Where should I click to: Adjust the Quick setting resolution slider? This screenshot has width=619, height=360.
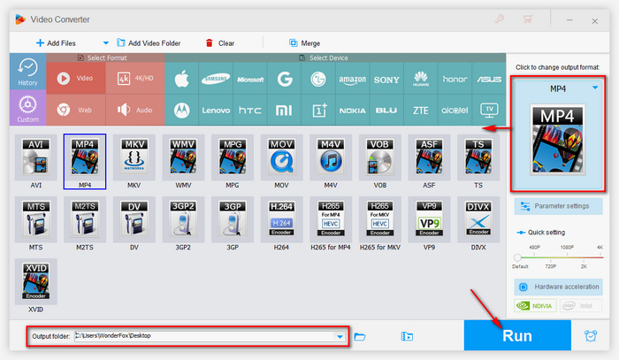click(x=517, y=257)
